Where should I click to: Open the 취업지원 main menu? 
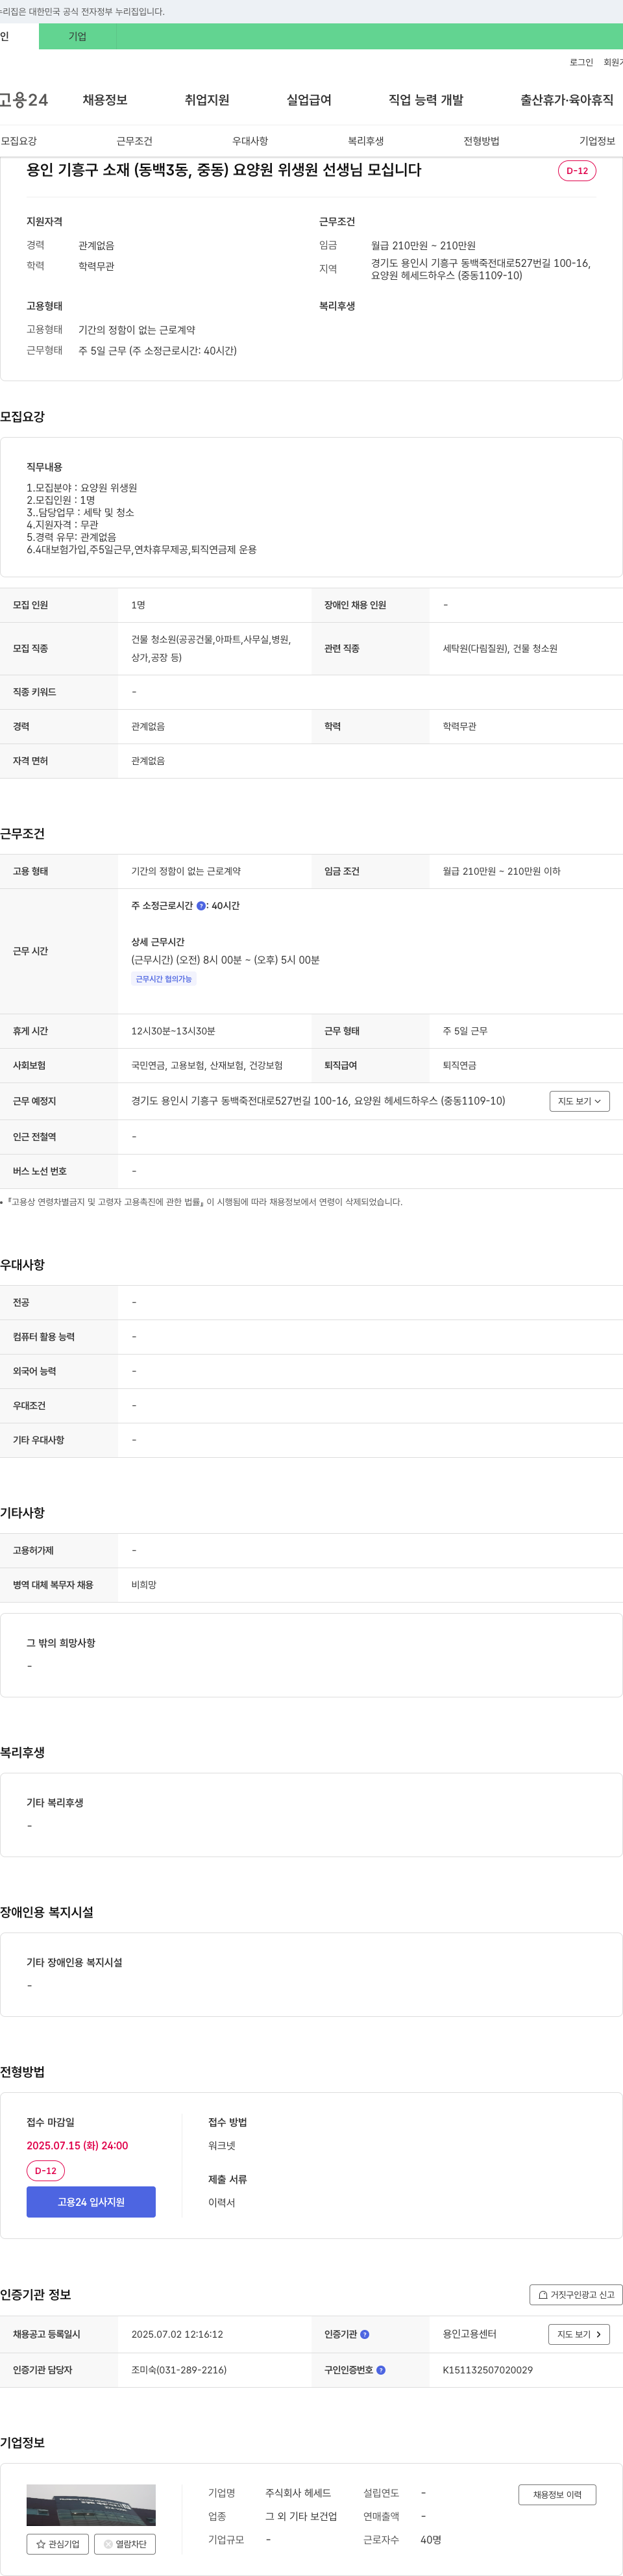coord(207,100)
